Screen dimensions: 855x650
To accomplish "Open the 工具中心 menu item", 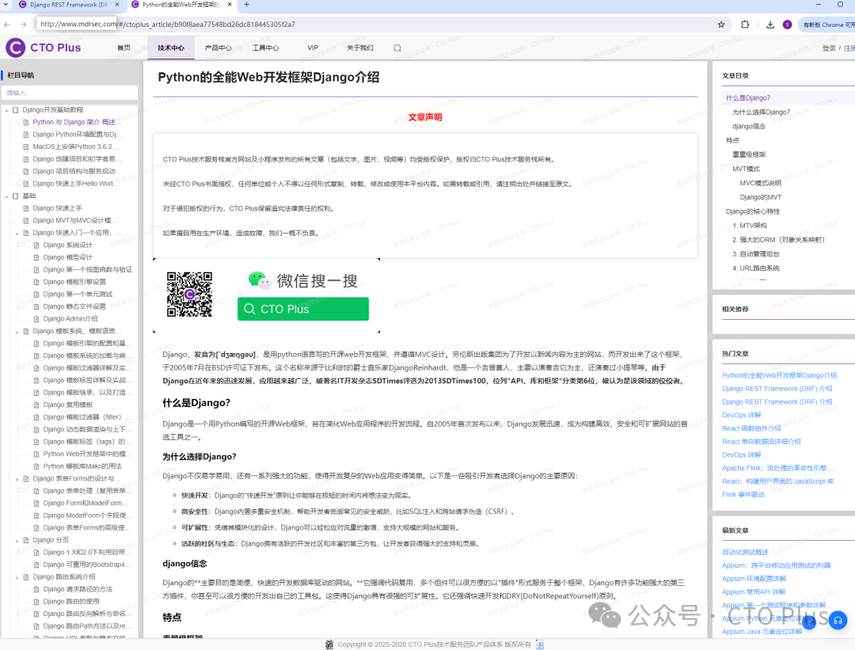I will (265, 48).
